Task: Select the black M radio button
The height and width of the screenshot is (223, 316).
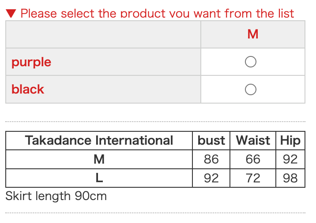Action: click(251, 89)
